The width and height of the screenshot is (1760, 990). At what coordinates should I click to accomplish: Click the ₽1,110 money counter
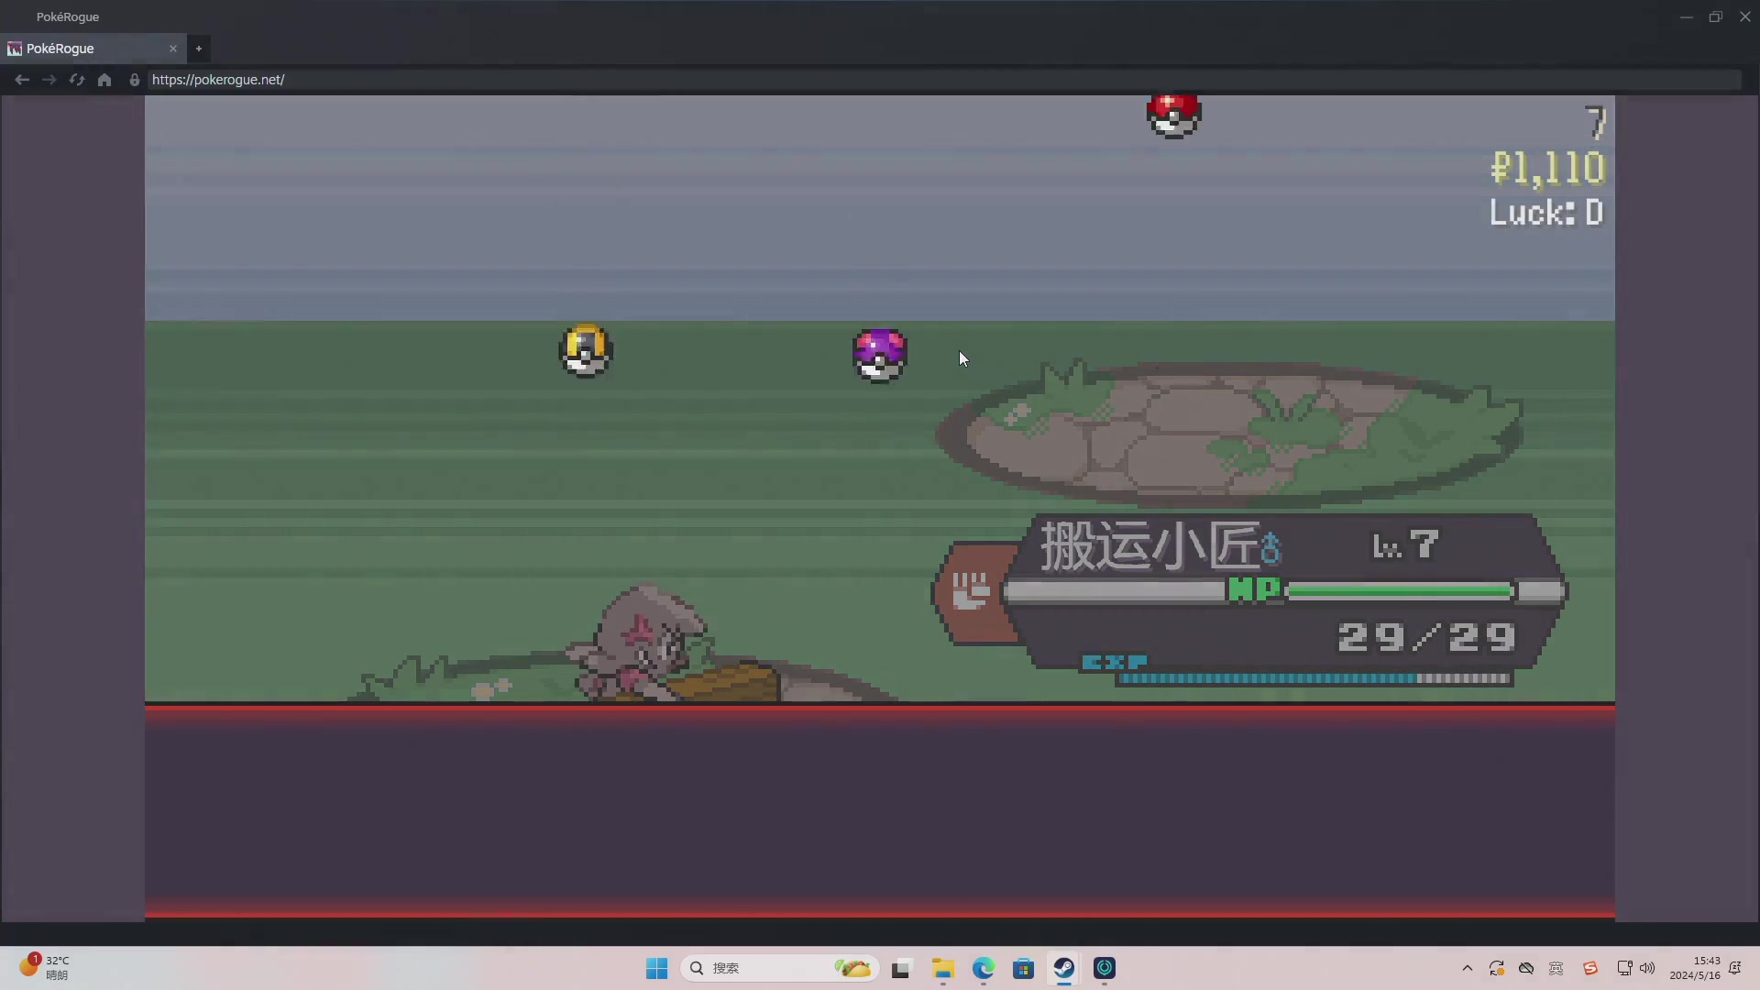tap(1547, 169)
